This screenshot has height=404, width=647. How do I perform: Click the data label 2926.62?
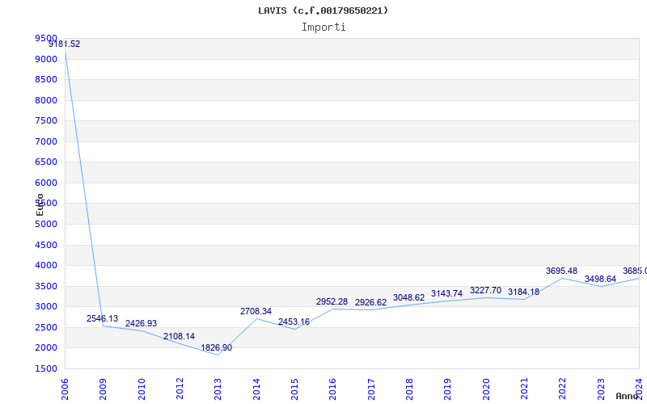[371, 302]
